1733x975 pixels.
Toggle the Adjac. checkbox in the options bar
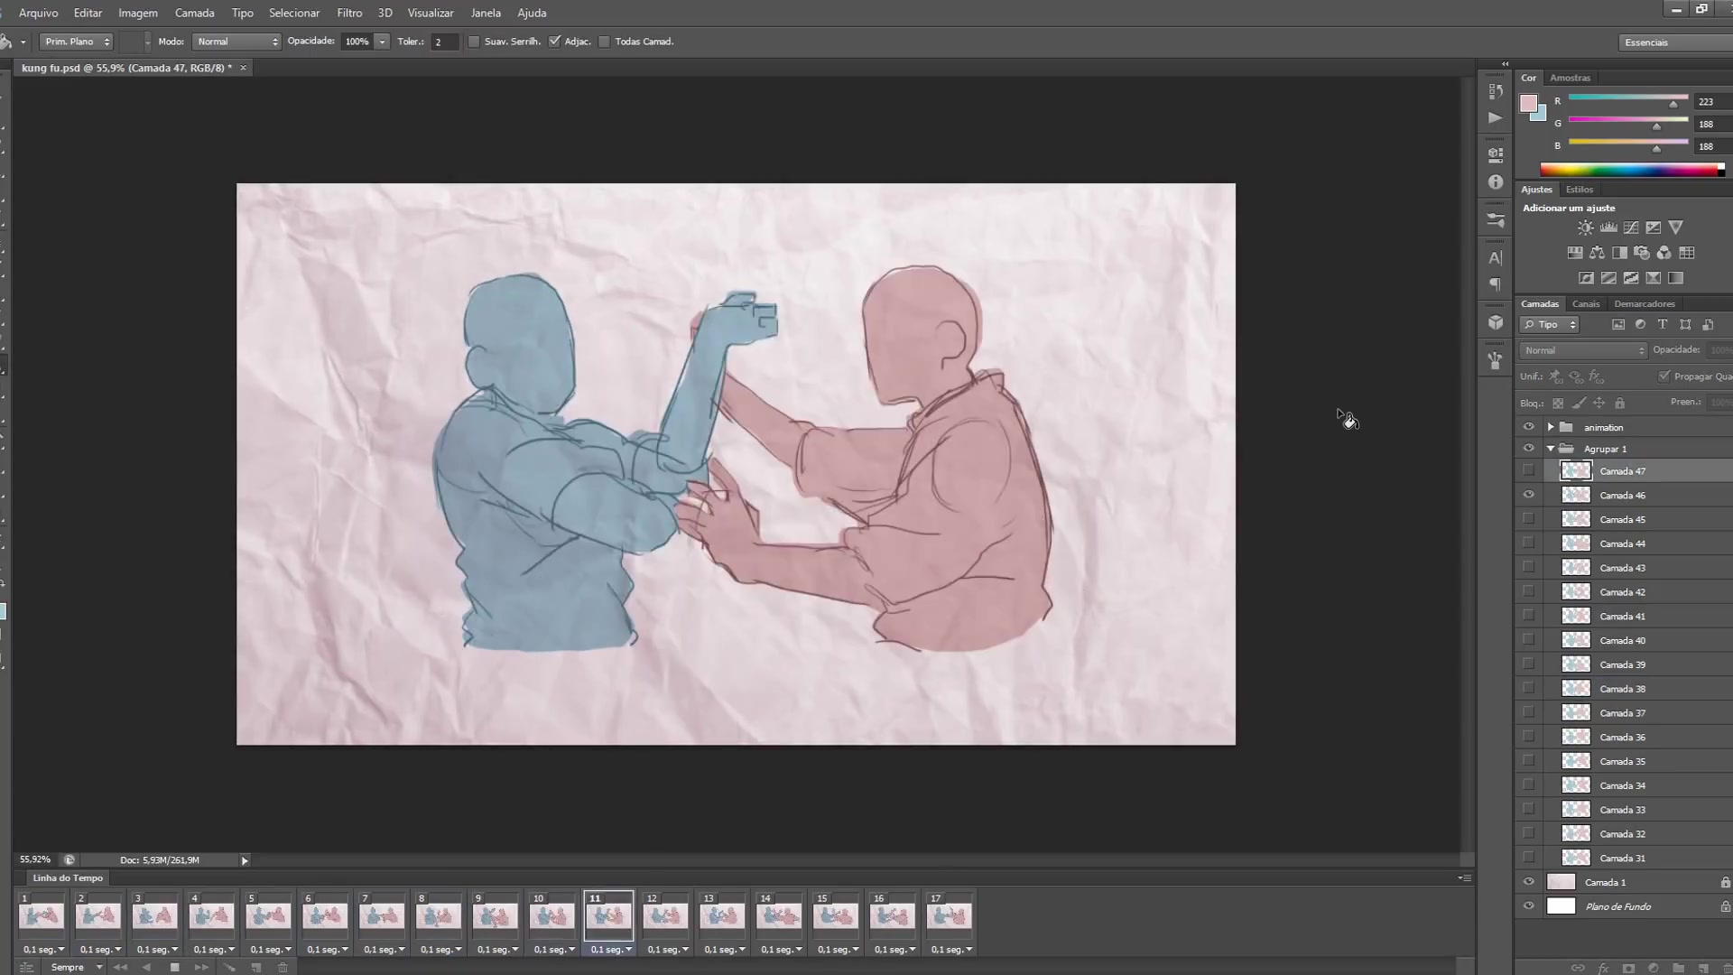pos(555,41)
